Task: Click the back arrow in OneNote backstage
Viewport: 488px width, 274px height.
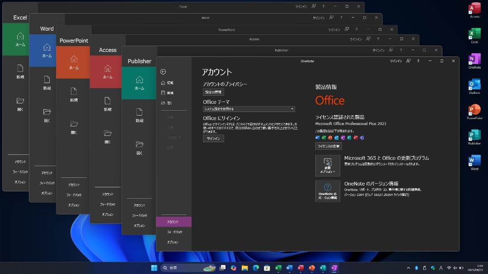Action: tap(162, 71)
